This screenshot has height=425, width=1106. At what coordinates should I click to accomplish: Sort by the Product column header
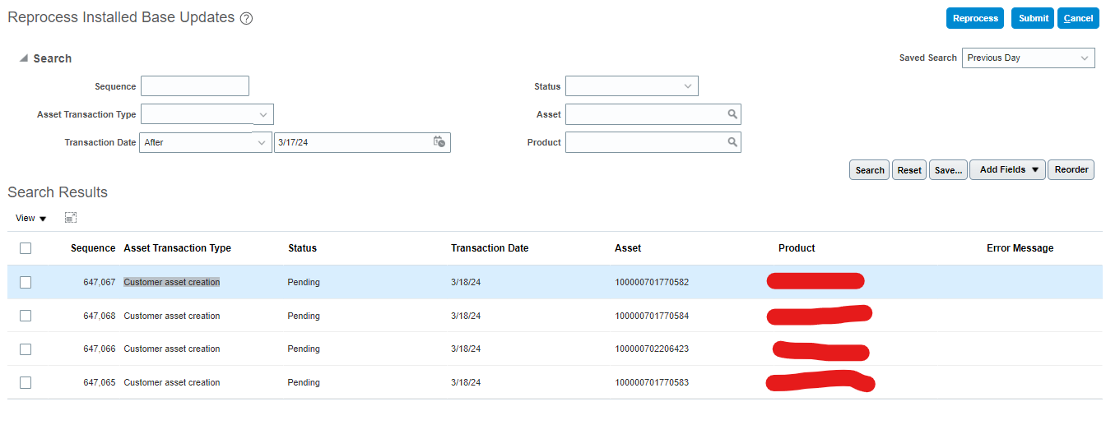pos(797,248)
